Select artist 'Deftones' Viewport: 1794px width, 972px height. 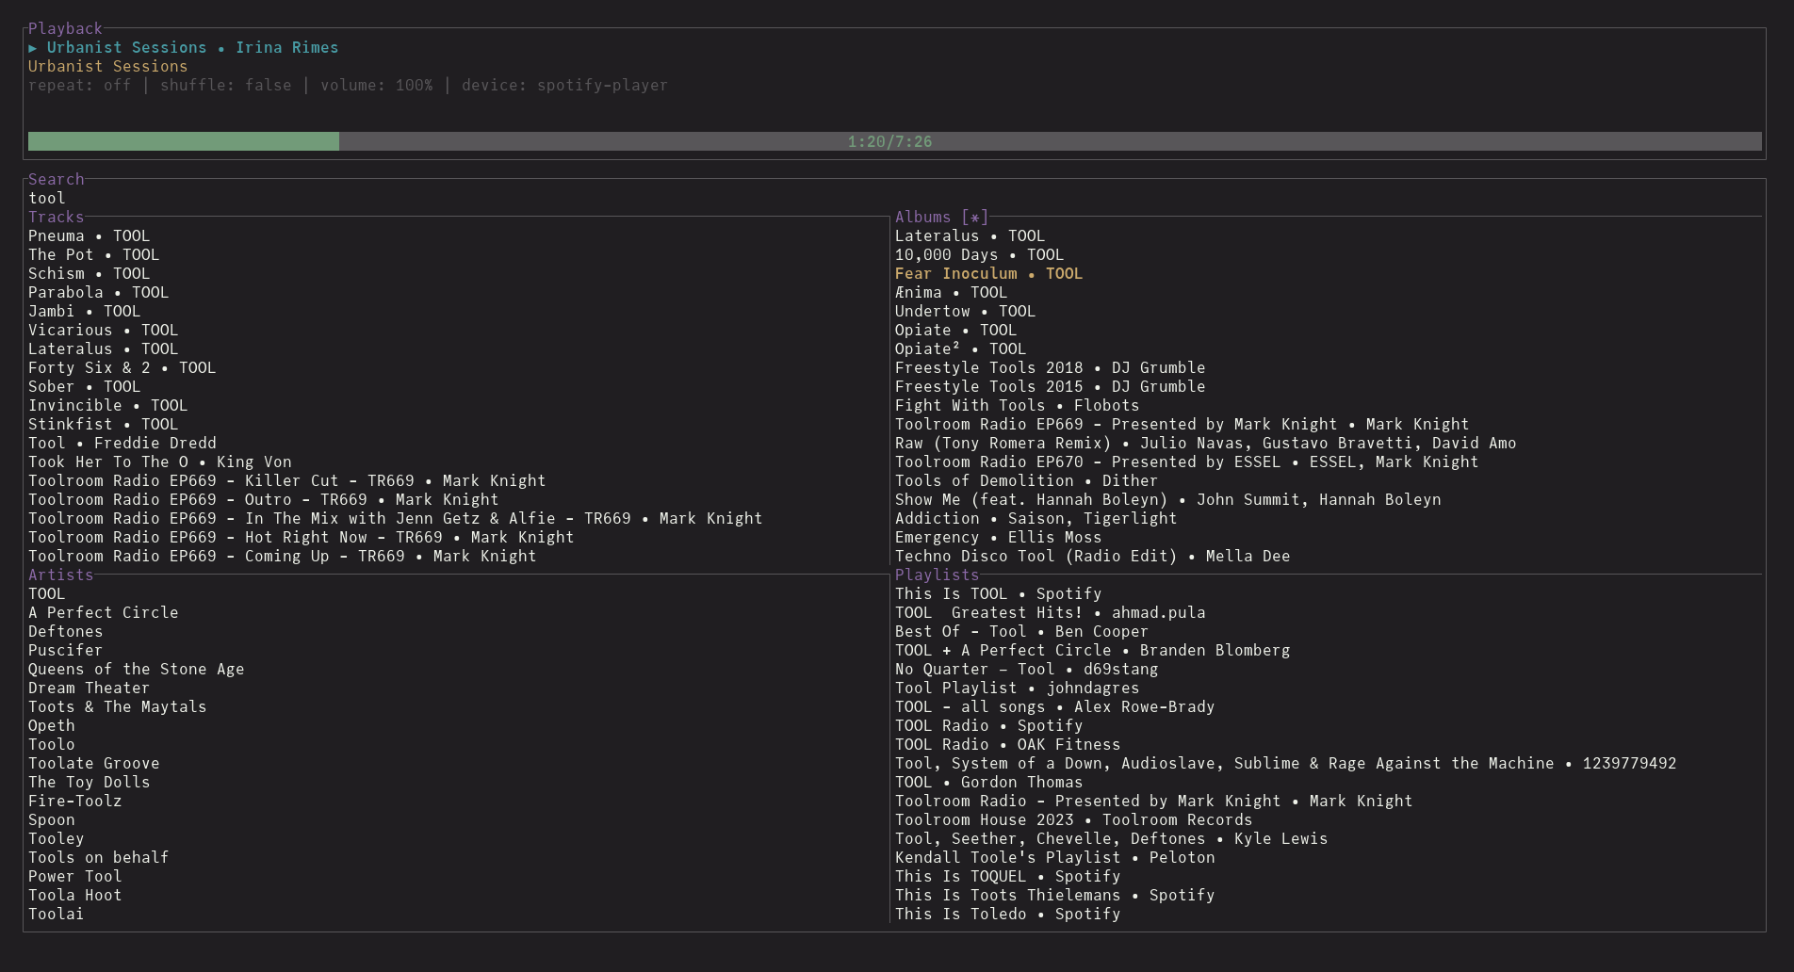65,631
